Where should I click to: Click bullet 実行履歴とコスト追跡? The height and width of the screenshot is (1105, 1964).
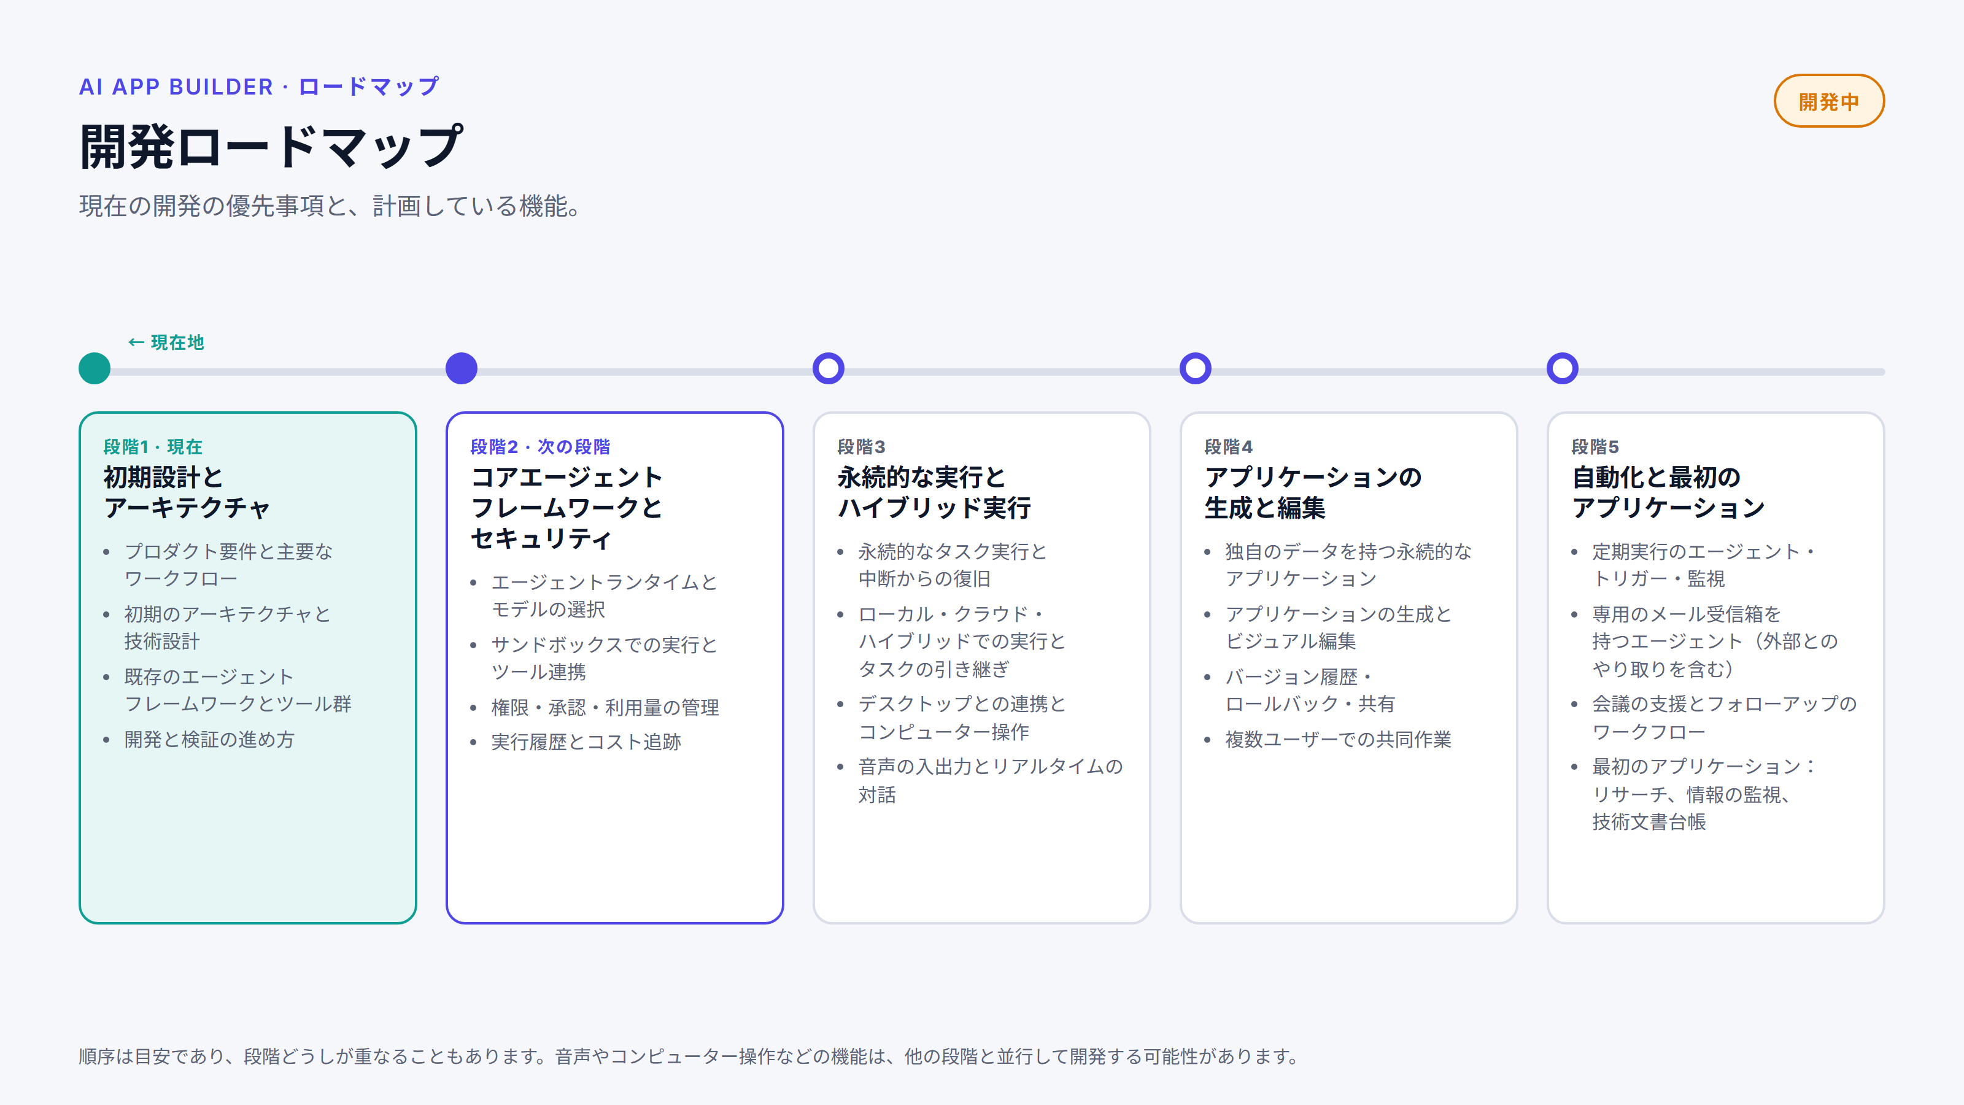[x=586, y=741]
